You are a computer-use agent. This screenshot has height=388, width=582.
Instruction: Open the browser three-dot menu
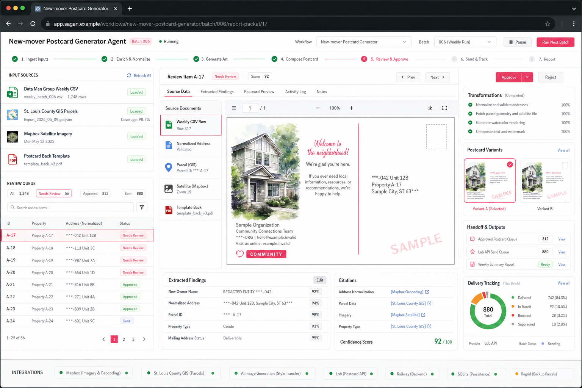click(574, 24)
